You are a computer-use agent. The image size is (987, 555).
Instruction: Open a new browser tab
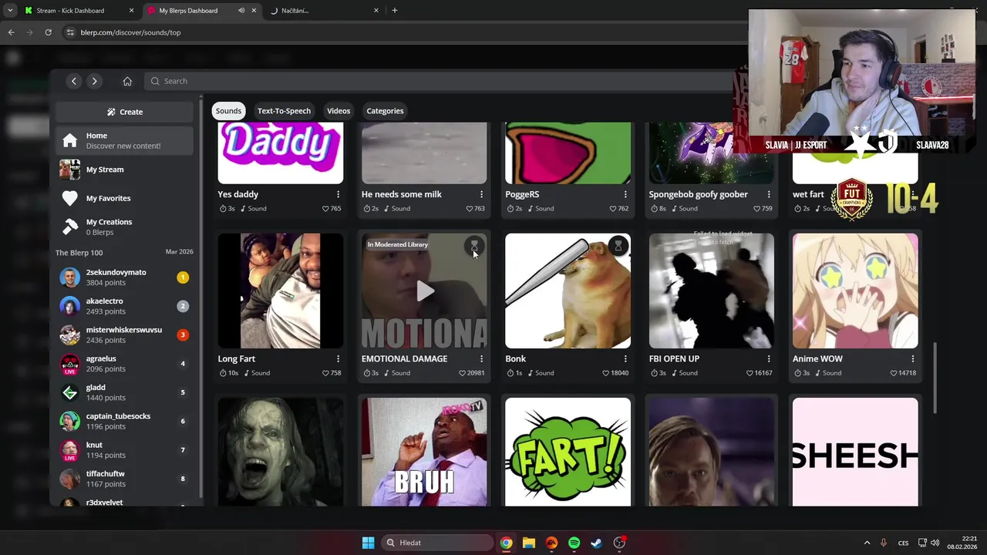pyautogui.click(x=395, y=11)
